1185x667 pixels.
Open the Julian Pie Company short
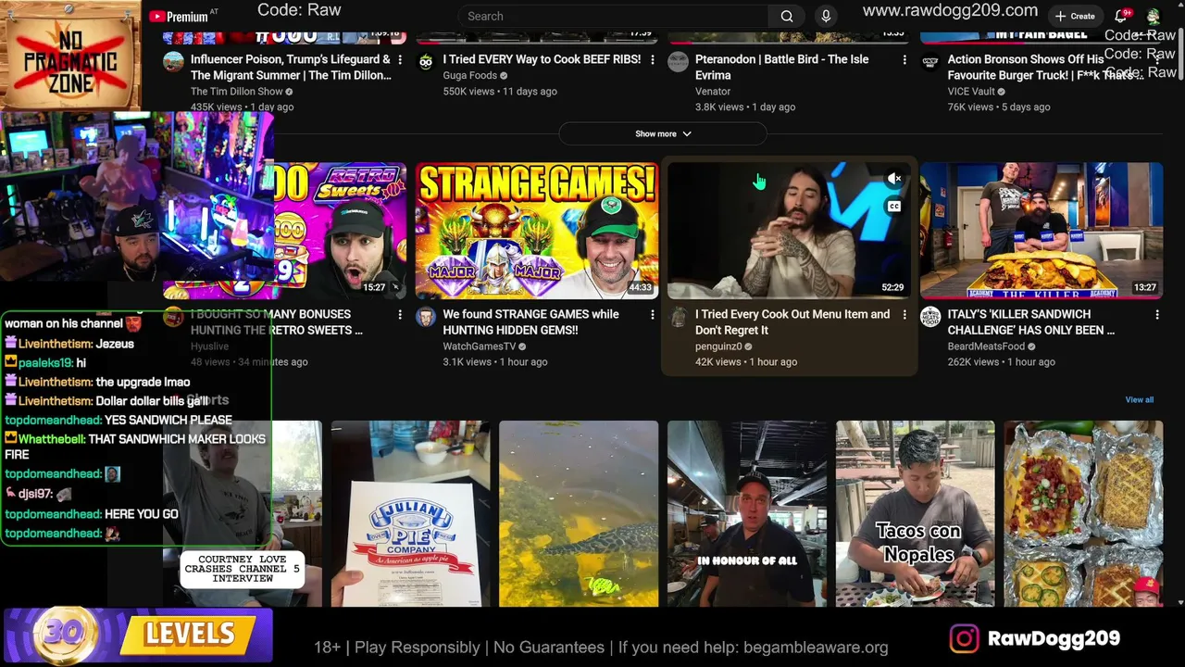click(410, 514)
